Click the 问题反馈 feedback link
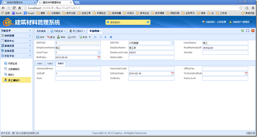The image size is (257, 137). [250, 133]
